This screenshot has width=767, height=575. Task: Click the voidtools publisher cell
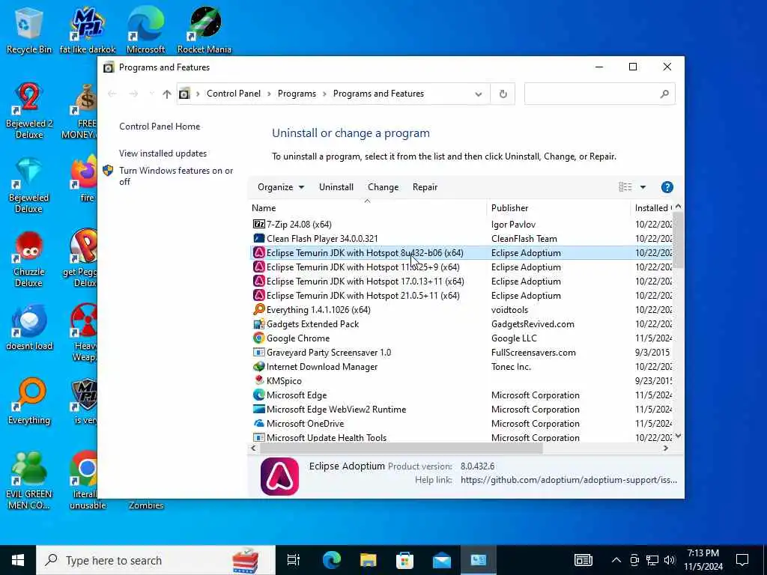click(509, 309)
